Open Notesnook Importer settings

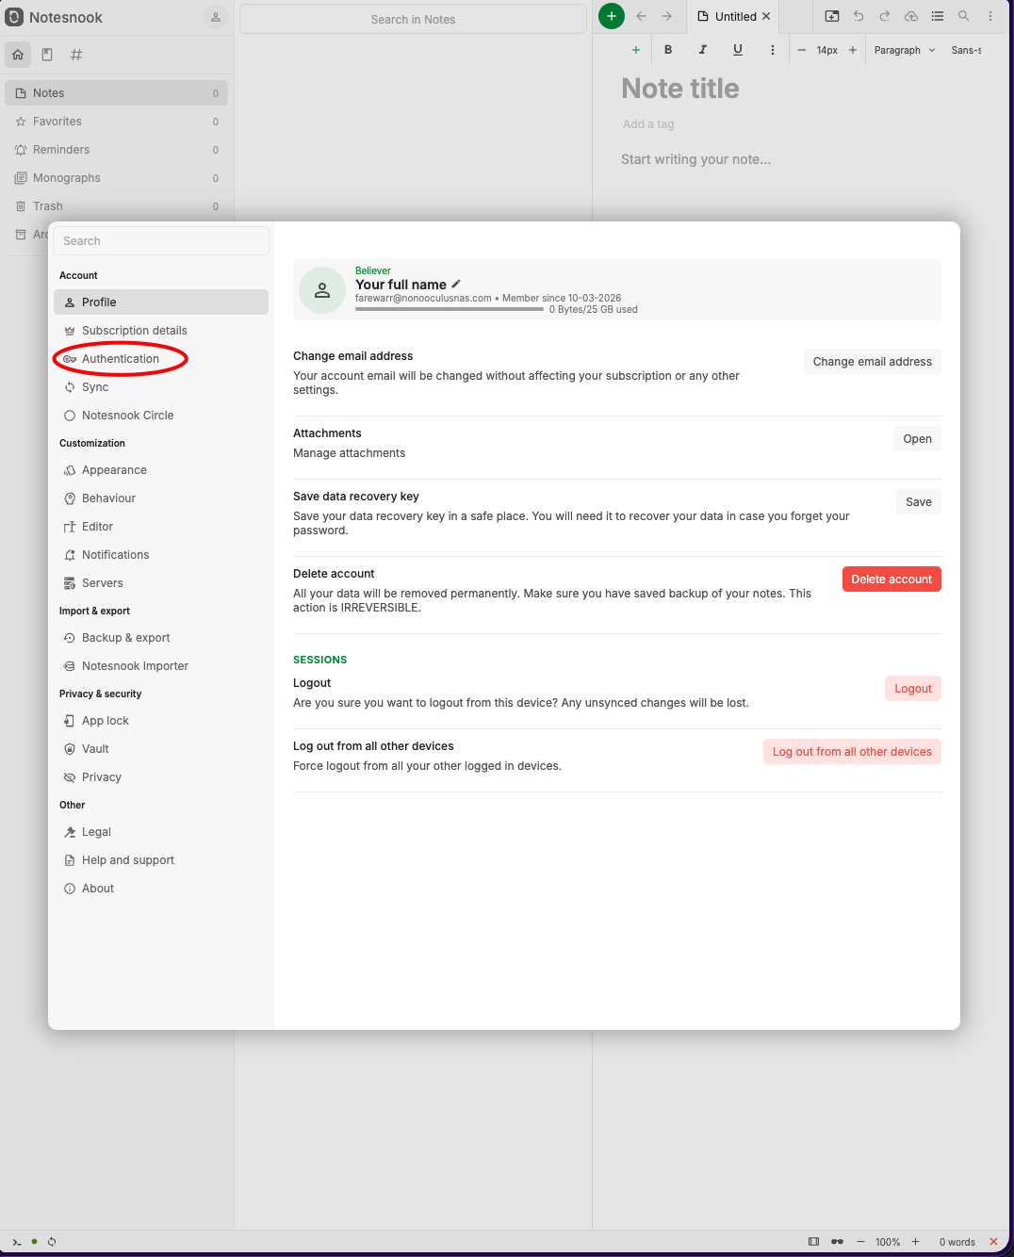[161, 666]
